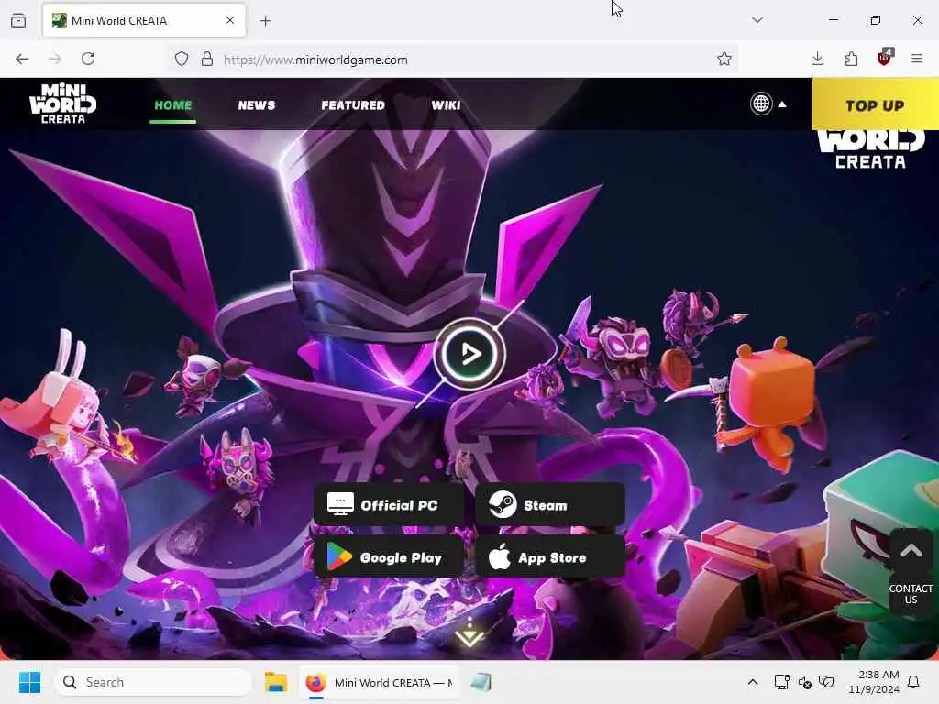Click the URL address field

455,60
